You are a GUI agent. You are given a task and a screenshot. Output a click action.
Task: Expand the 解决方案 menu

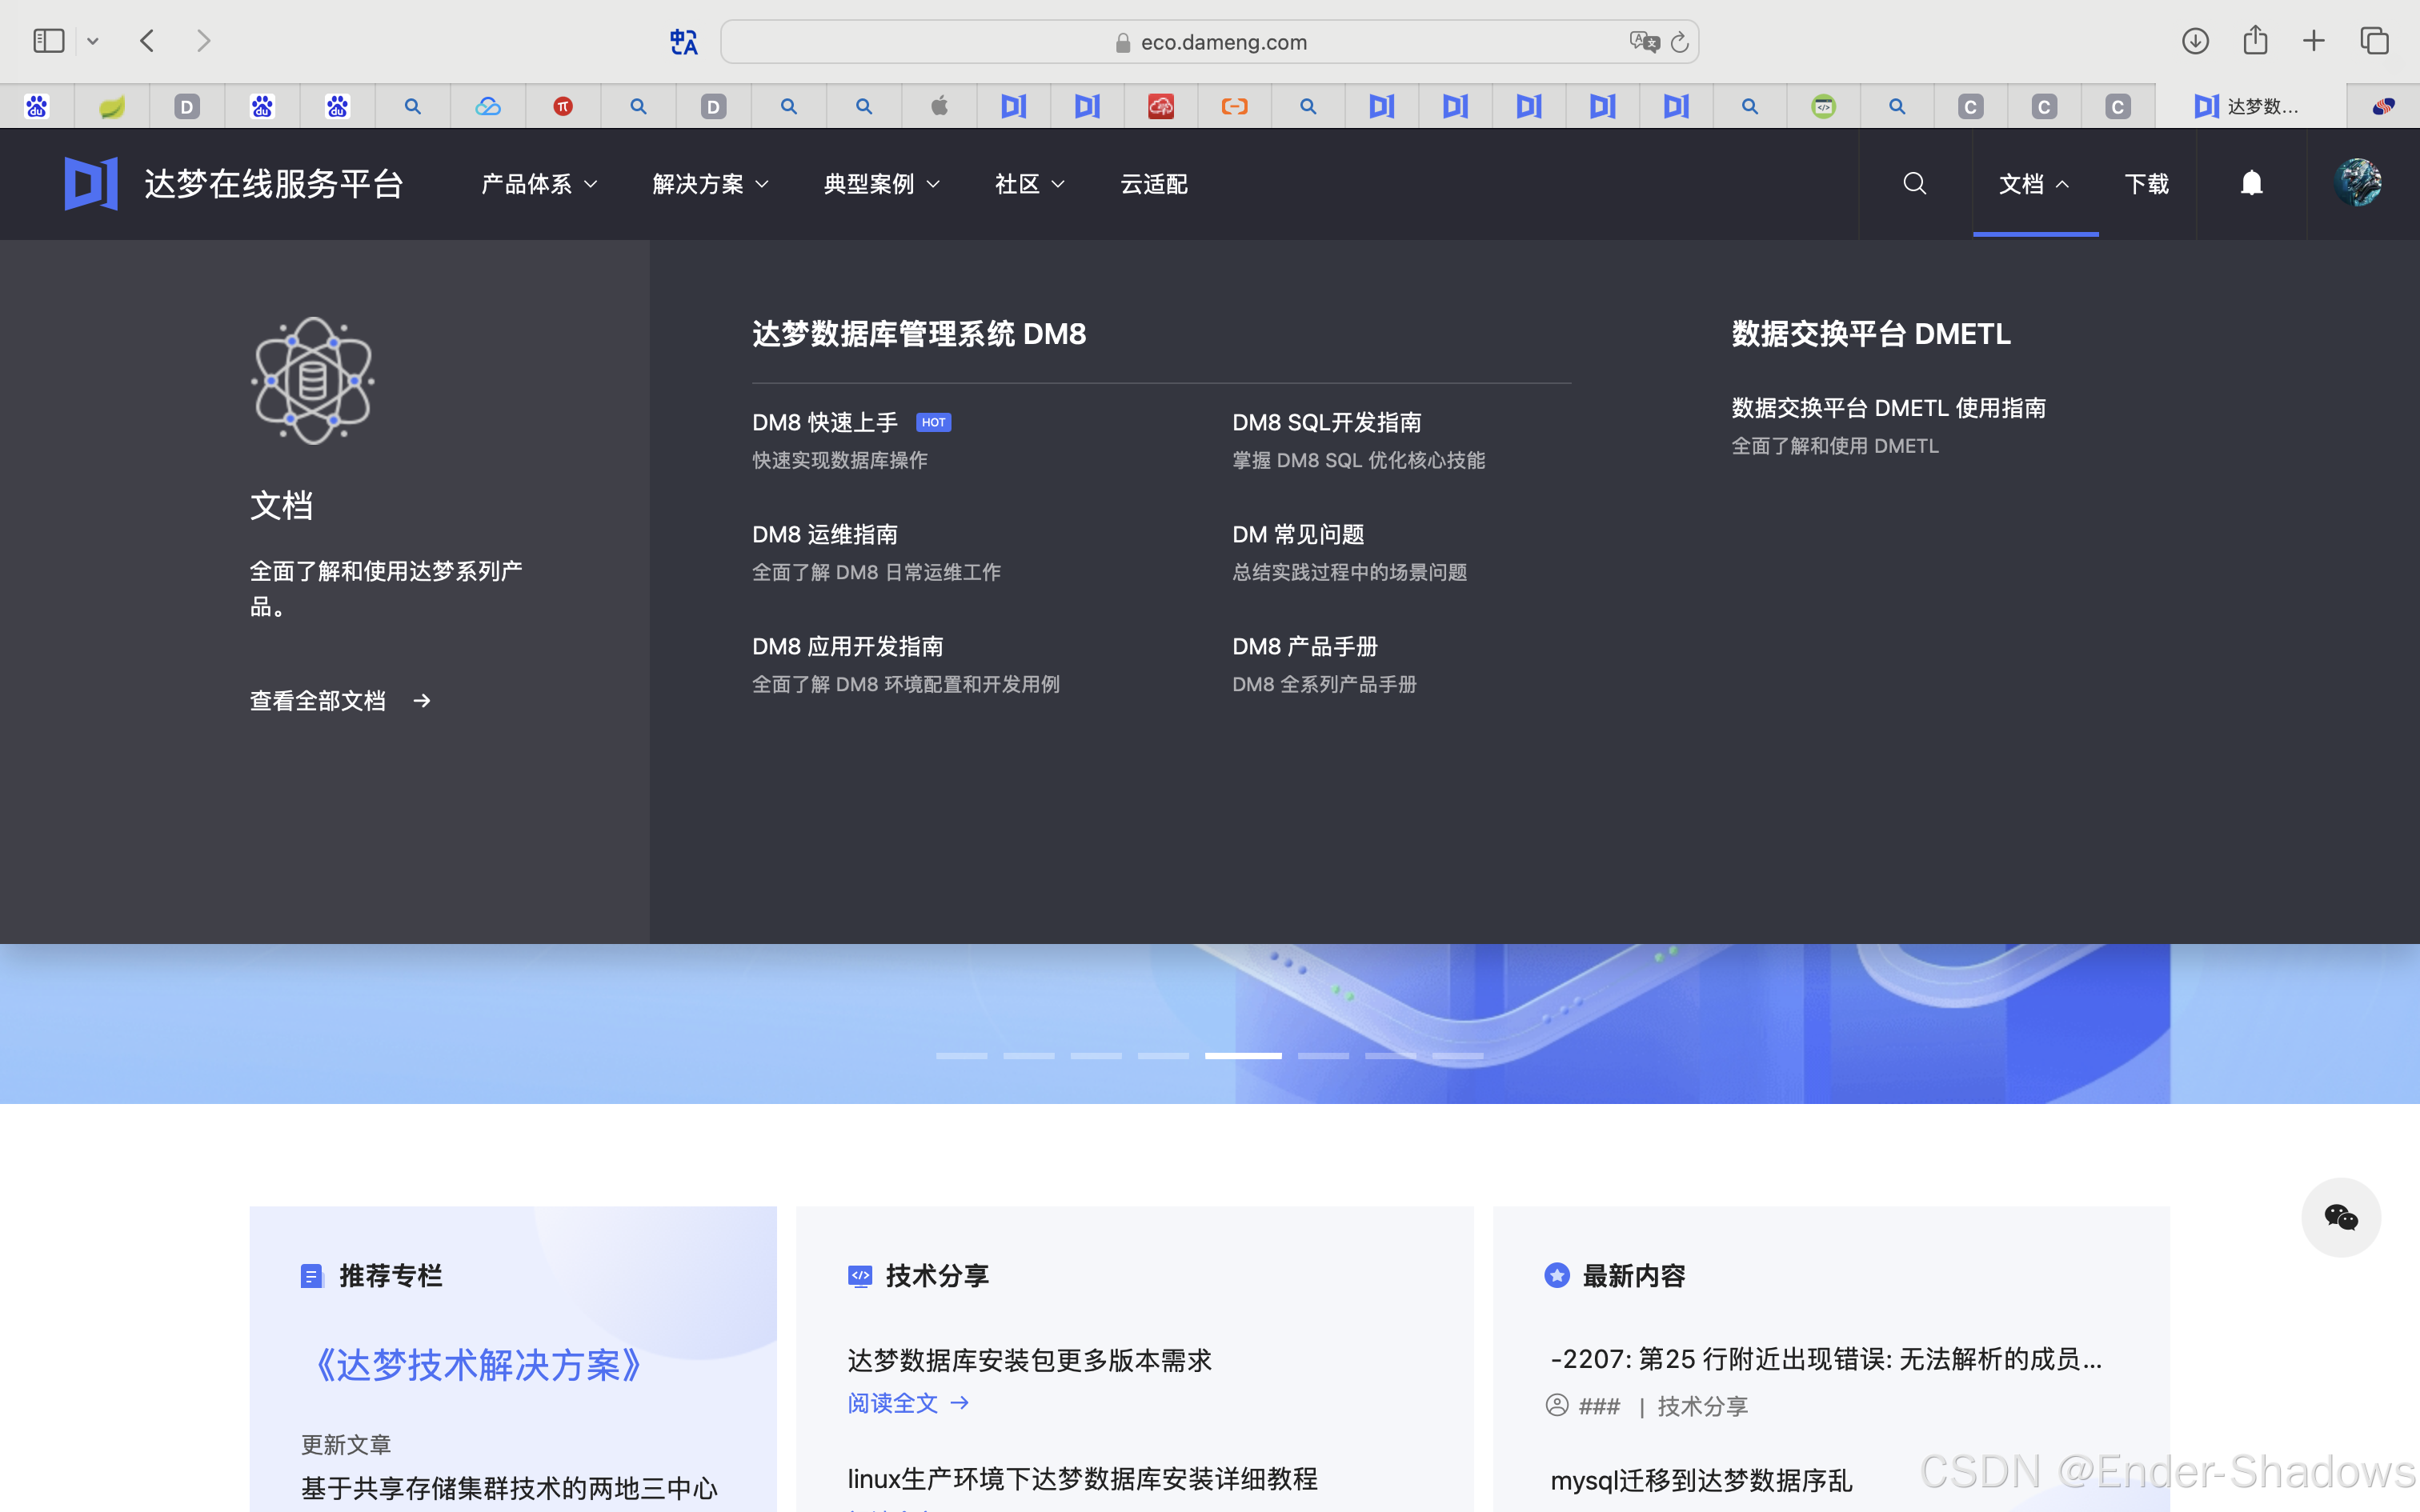pos(710,184)
